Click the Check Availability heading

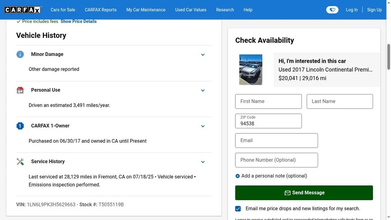pos(265,40)
